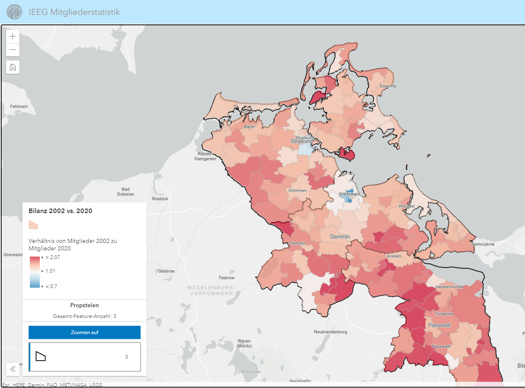
Task: Click the Bilanz 2002 vs. 2020 legend title
Action: [61, 211]
